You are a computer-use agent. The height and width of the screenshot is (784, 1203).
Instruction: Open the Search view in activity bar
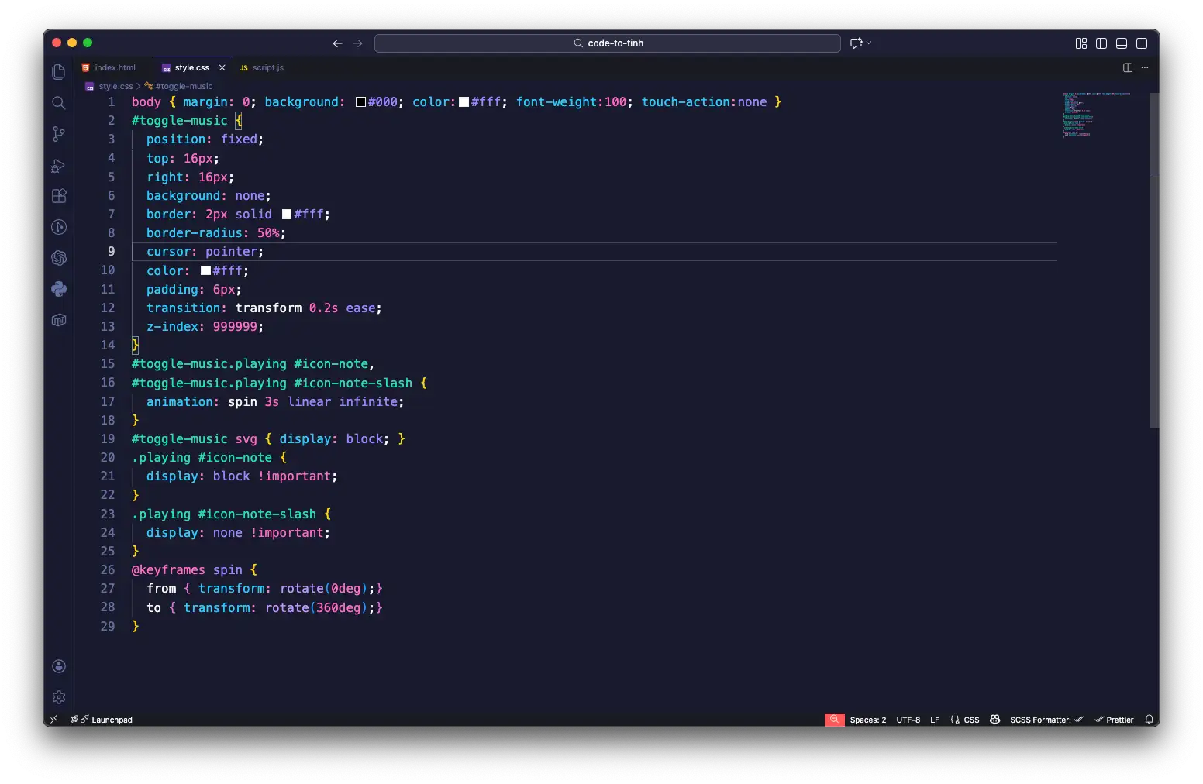click(x=58, y=103)
